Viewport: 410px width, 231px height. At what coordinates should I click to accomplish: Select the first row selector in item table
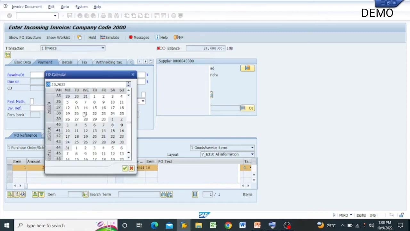tap(9, 168)
